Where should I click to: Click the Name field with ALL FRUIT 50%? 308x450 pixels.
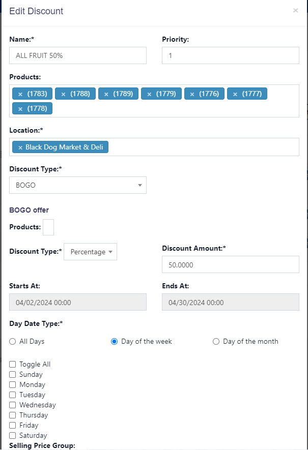(78, 55)
